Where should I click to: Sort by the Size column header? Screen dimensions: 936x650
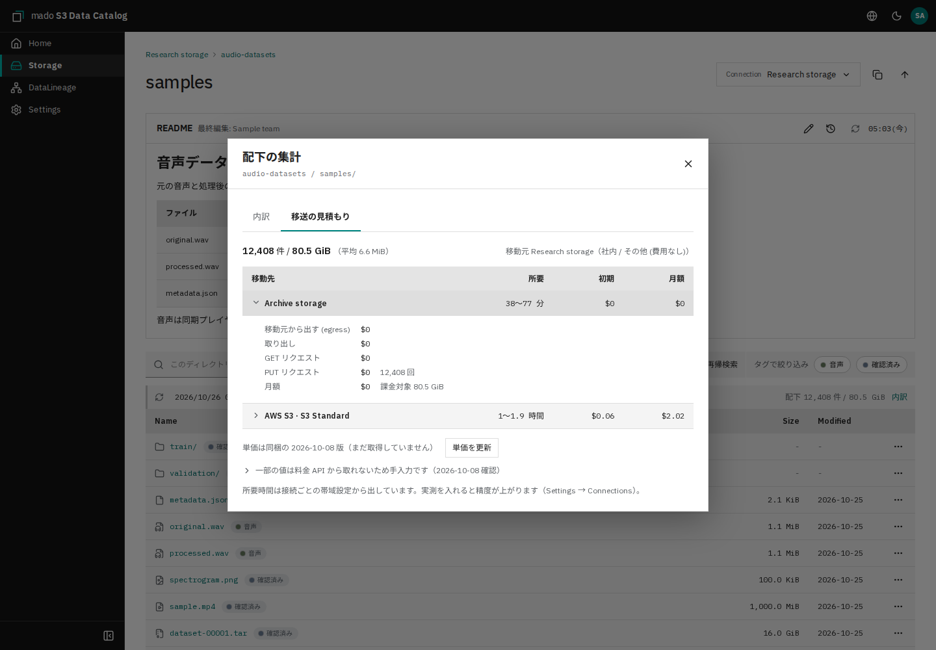[x=791, y=421]
